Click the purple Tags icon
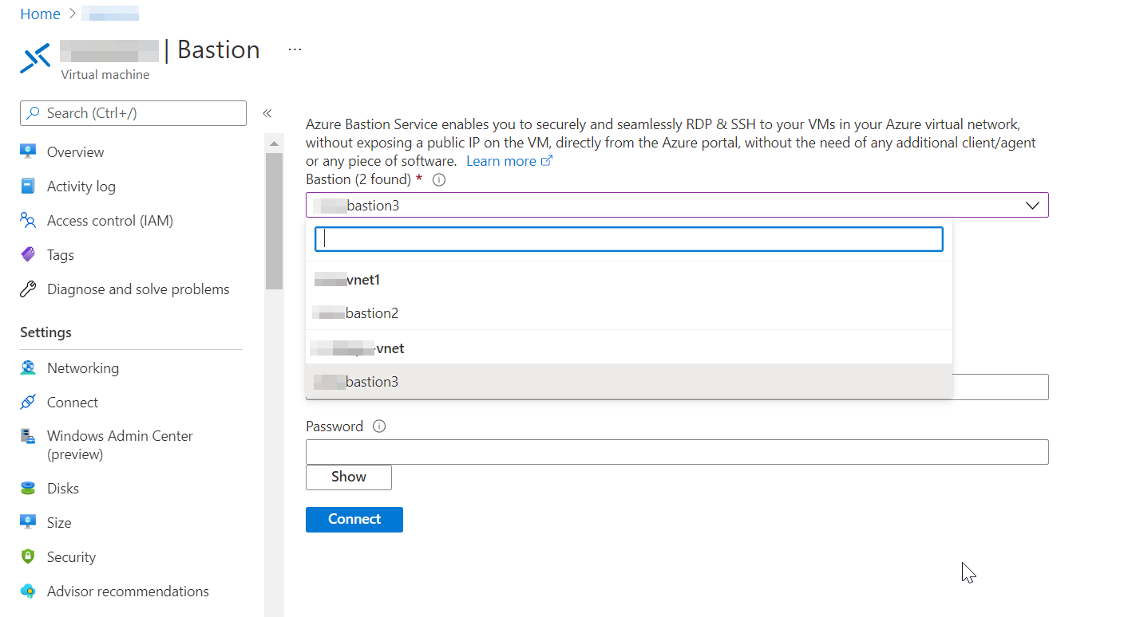 pyautogui.click(x=28, y=254)
